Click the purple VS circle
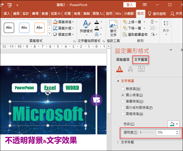Image resolution: width=183 pixels, height=151 pixels. (x=96, y=100)
